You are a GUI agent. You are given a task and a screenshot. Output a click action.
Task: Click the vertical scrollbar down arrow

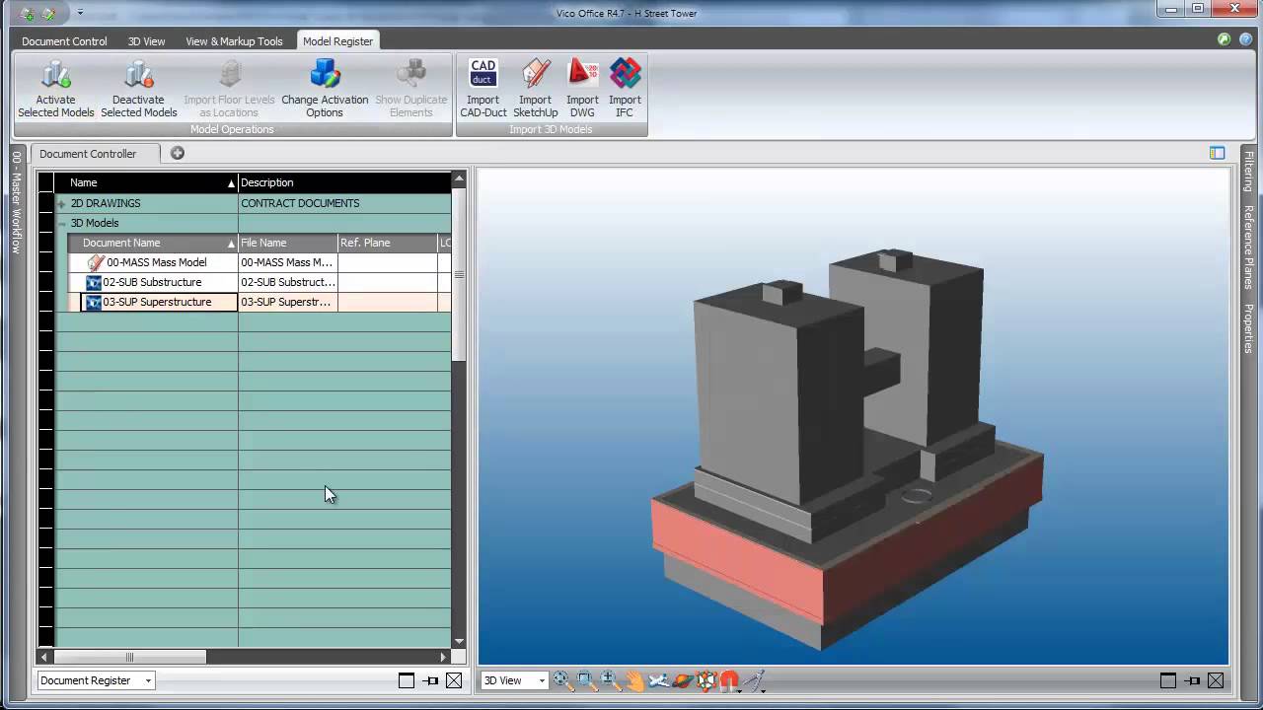tap(459, 640)
